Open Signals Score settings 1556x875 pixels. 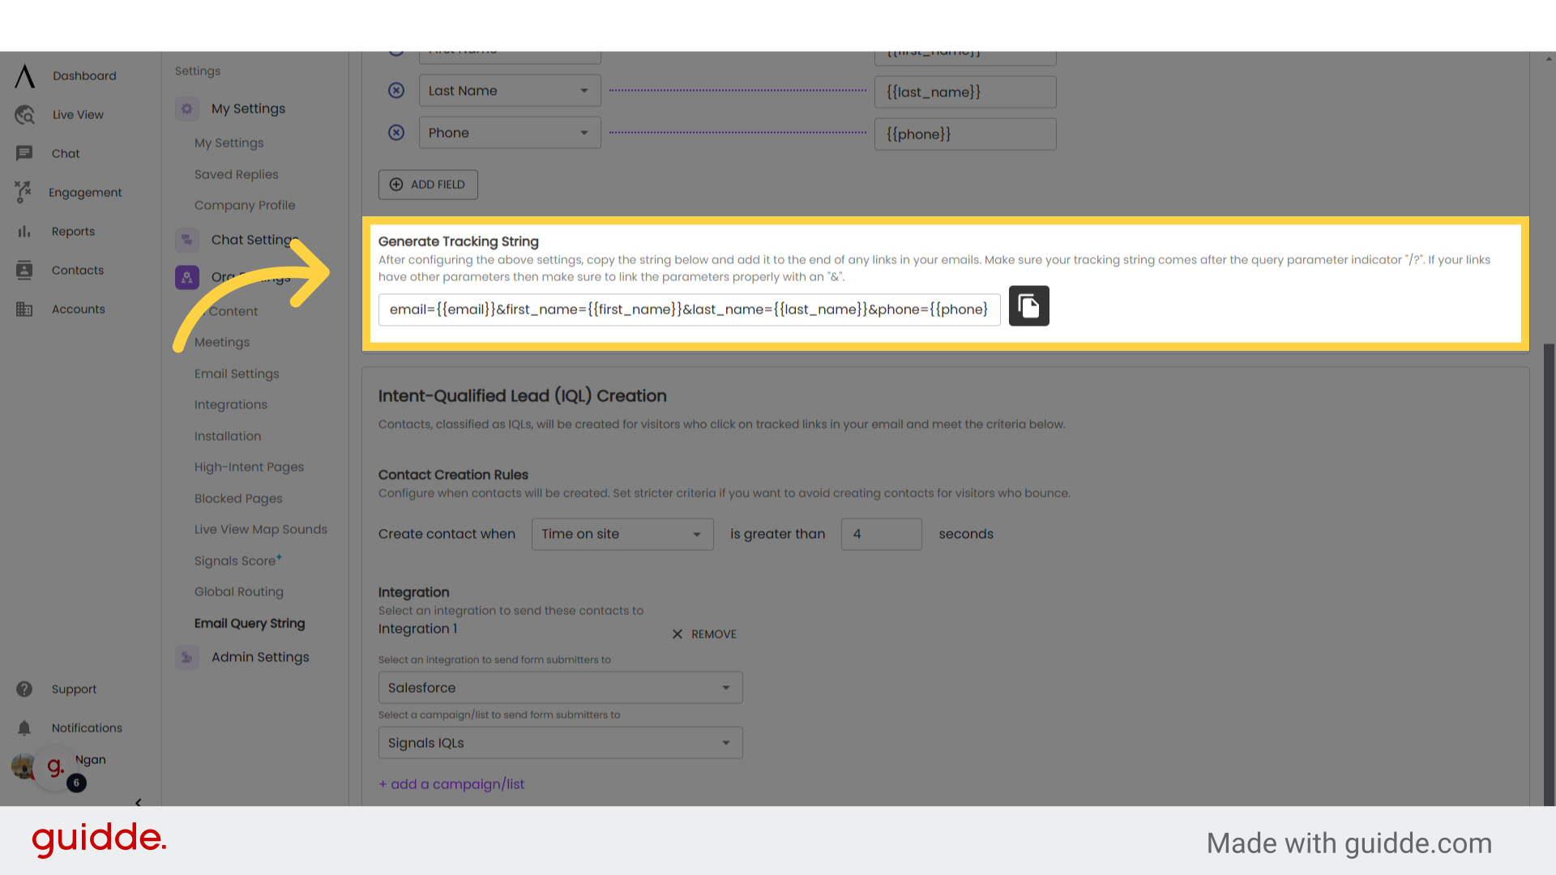[x=237, y=561]
